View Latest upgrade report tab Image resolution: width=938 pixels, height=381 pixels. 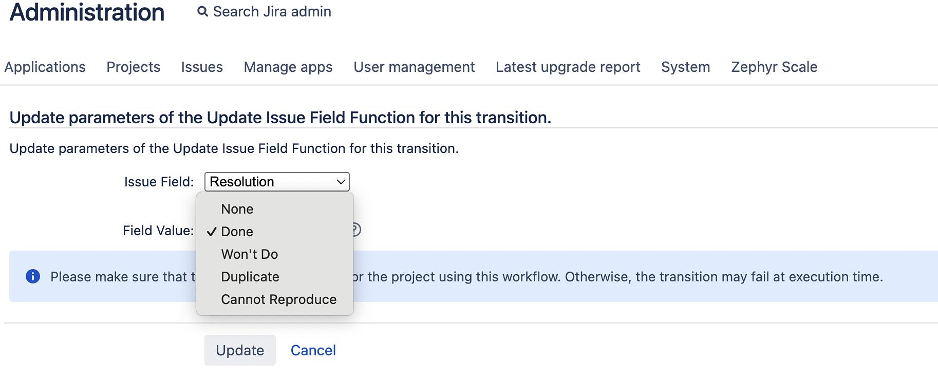pos(568,67)
